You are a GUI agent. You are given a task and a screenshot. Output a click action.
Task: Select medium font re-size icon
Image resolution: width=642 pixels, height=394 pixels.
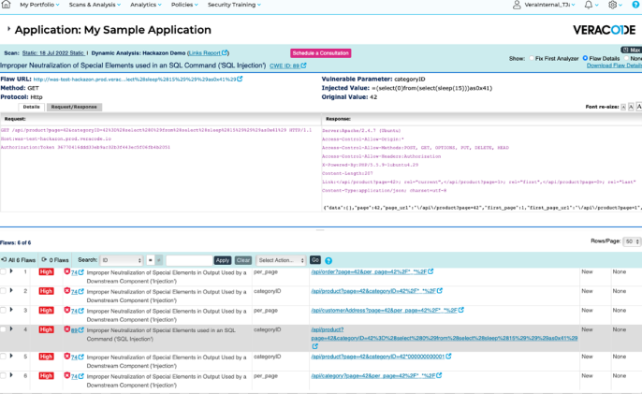point(631,107)
